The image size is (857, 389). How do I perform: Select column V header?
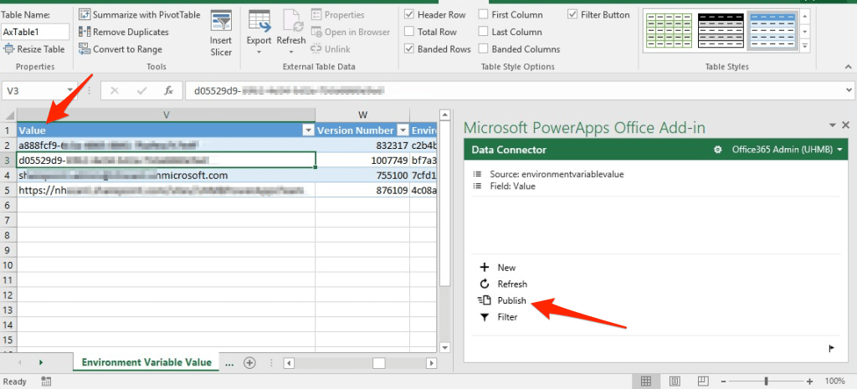pyautogui.click(x=167, y=115)
